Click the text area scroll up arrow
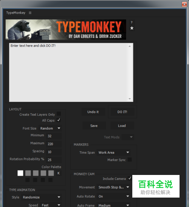Screen dimensions: 189x207 [x=130, y=46]
